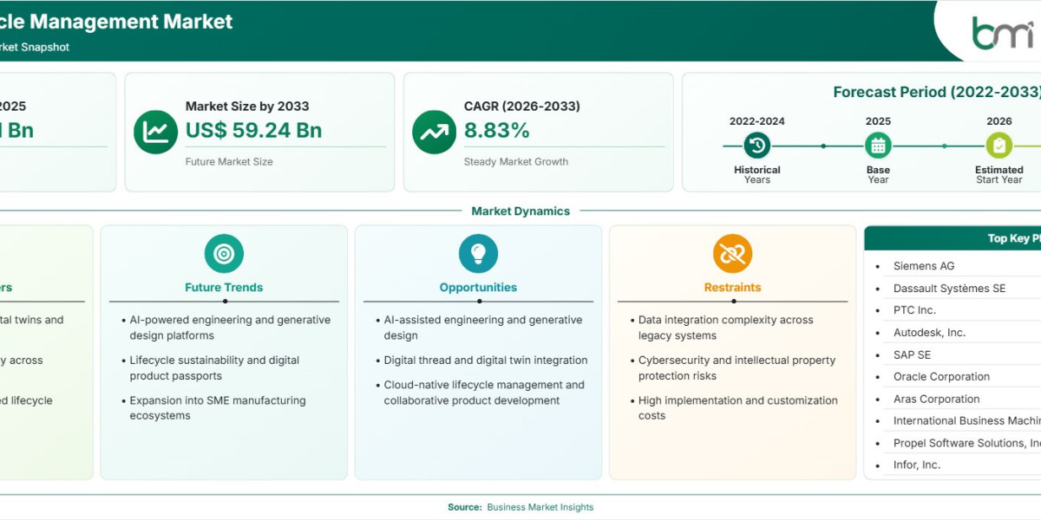
Task: Click Lifecycle sustainability trend bullet
Action: coord(214,368)
